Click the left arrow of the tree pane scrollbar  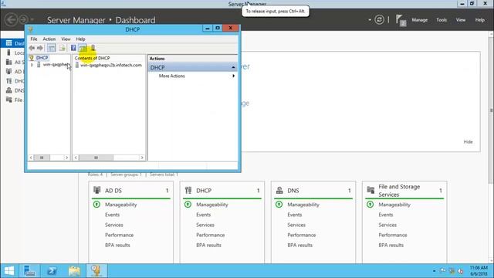pyautogui.click(x=31, y=158)
